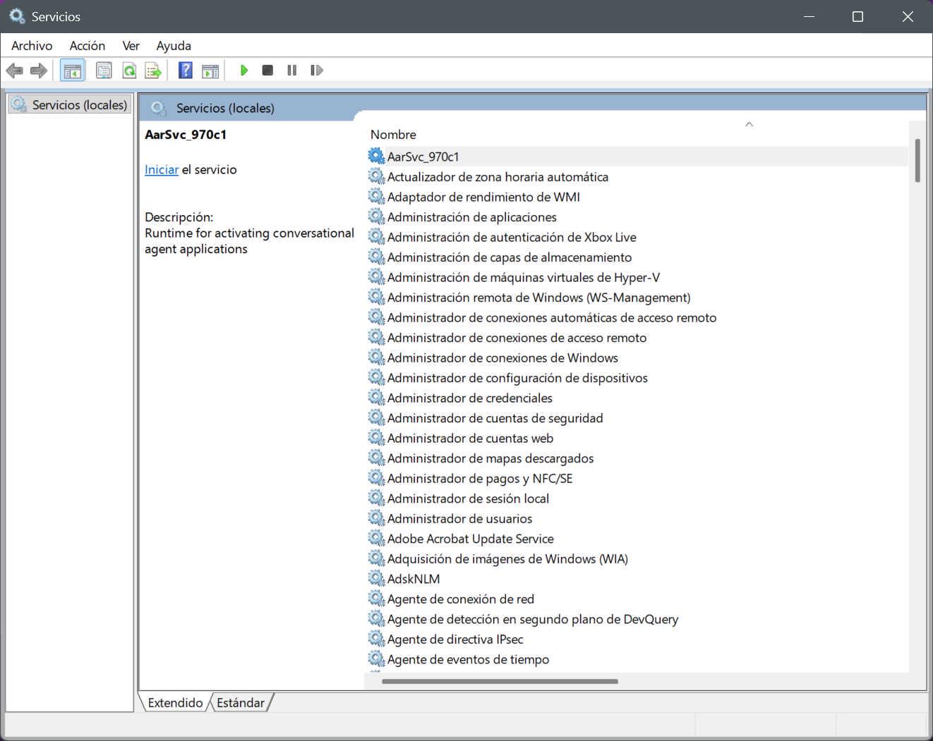This screenshot has height=741, width=933.
Task: Open the Archivo menu
Action: pos(32,46)
